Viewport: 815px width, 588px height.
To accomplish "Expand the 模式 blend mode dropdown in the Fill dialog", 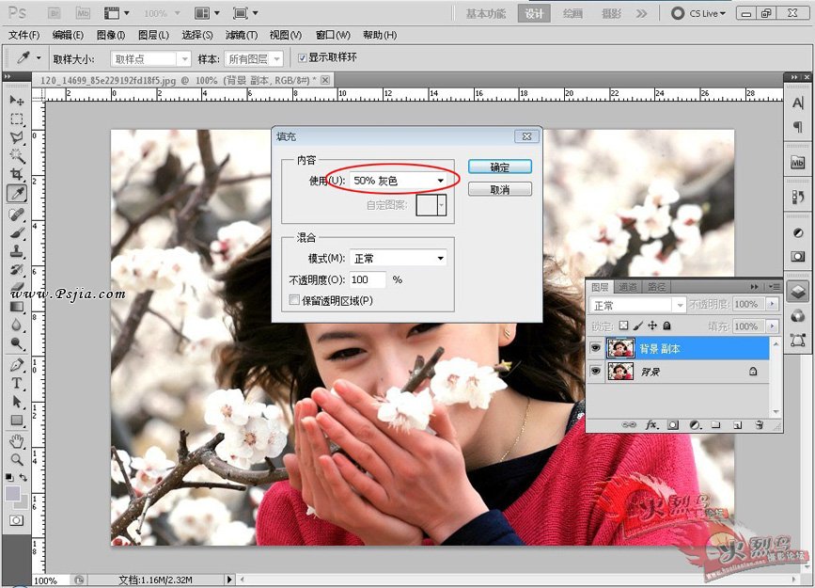I will coord(399,259).
